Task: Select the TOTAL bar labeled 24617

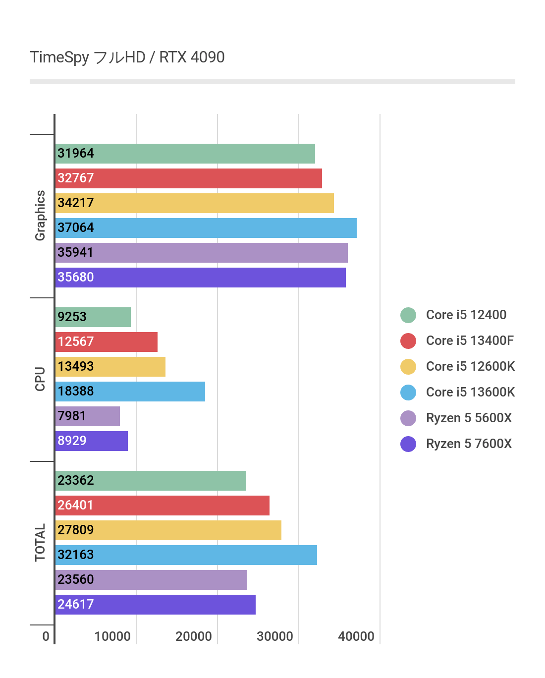Action: [155, 605]
